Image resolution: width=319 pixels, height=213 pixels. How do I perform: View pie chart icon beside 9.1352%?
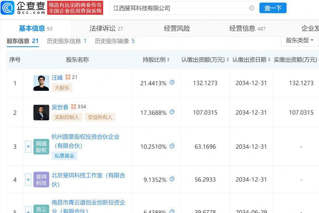coord(172,179)
